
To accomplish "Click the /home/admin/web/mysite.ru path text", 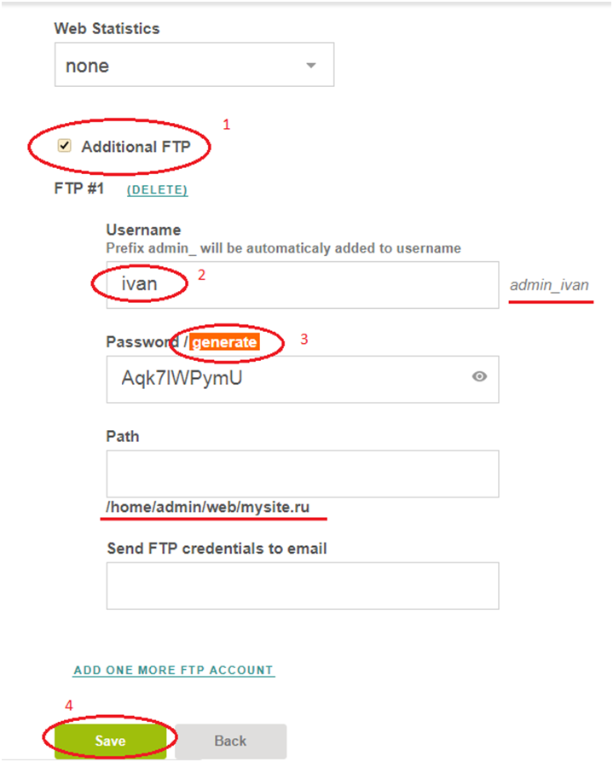I will point(207,508).
